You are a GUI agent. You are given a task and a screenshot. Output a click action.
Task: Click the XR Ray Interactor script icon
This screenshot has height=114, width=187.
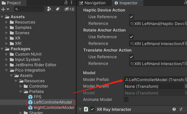point(86,109)
